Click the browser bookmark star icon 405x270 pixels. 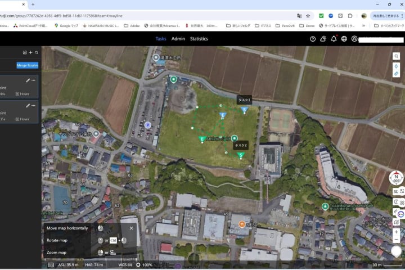(x=308, y=16)
